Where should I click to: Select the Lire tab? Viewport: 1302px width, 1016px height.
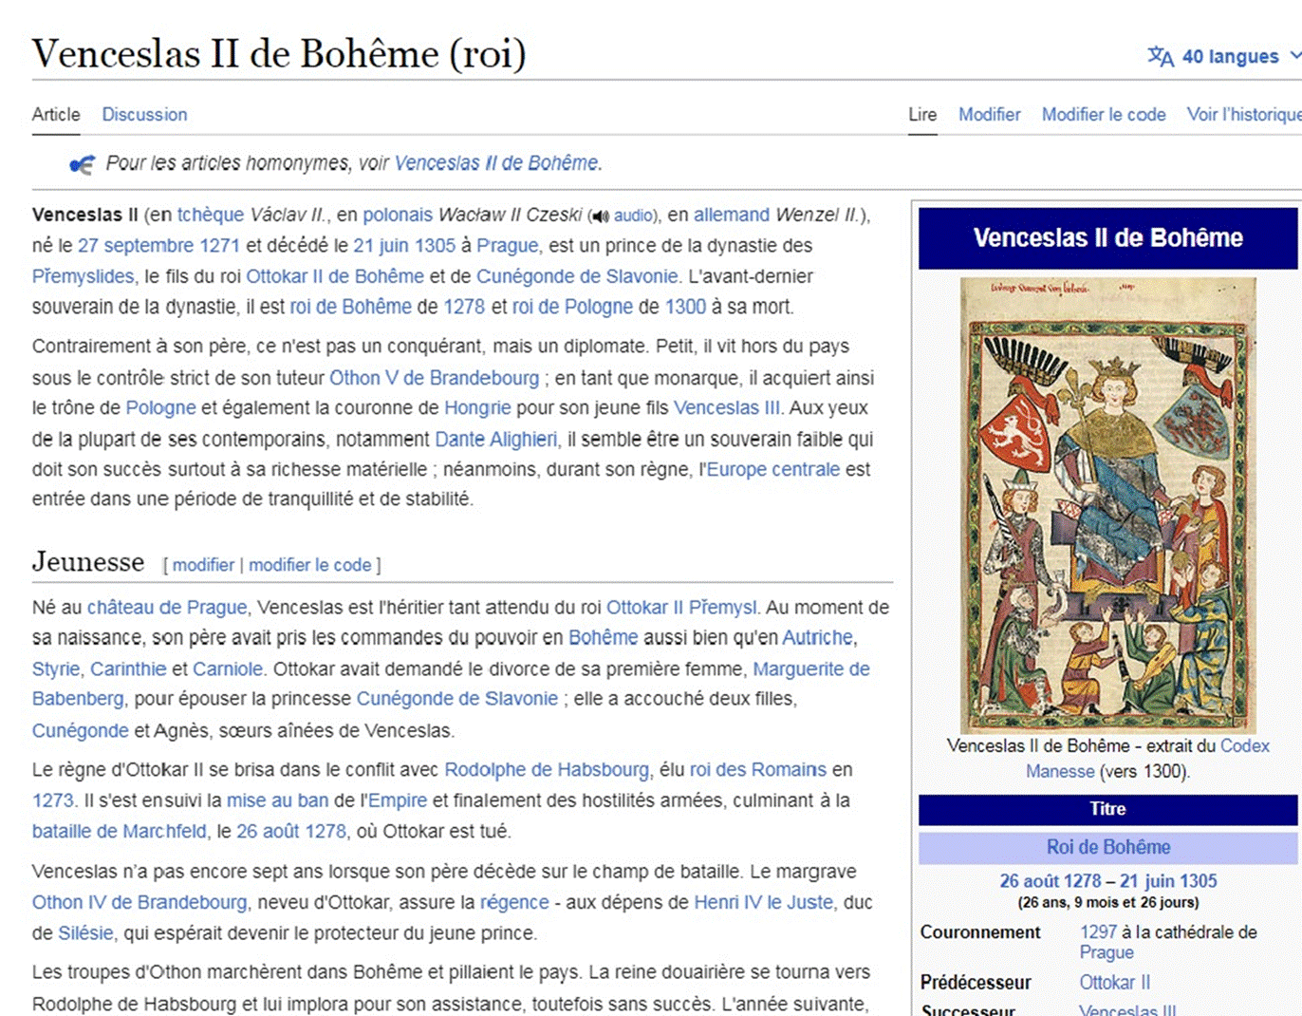pos(922,114)
